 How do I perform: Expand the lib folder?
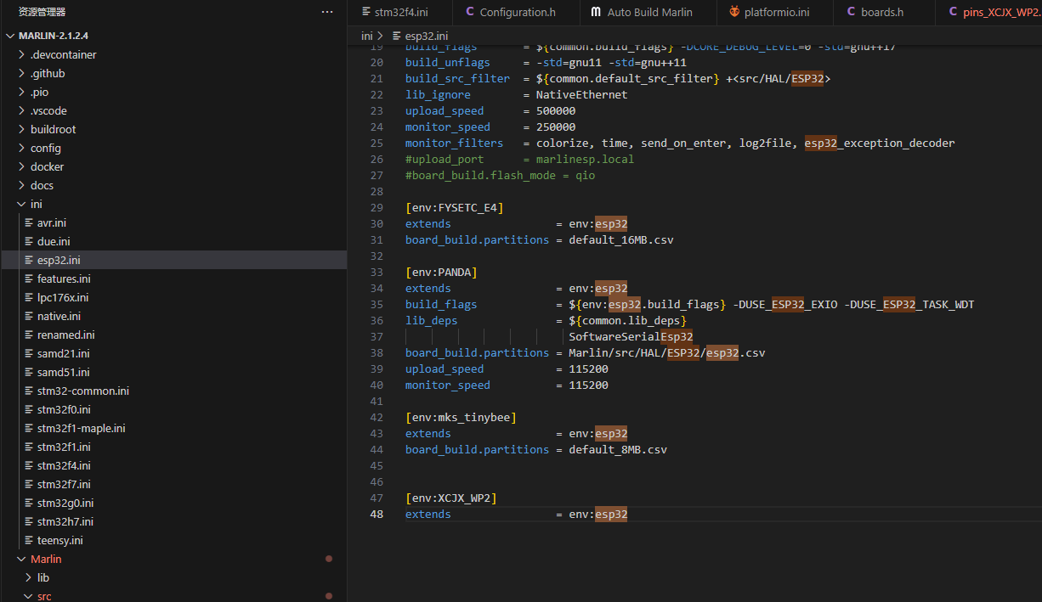coord(173,577)
